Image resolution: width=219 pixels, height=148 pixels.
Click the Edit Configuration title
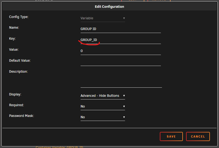point(109,7)
